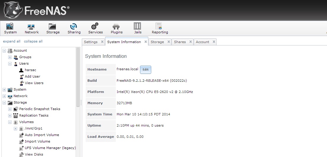The height and width of the screenshot is (157, 327).
Task: Expand the Network tree node
Action: click(x=4, y=96)
